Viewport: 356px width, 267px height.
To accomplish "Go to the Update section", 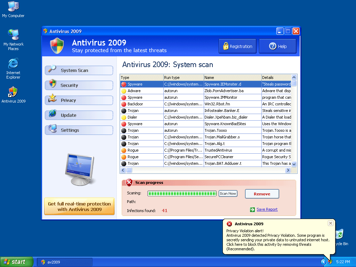I will [79, 115].
